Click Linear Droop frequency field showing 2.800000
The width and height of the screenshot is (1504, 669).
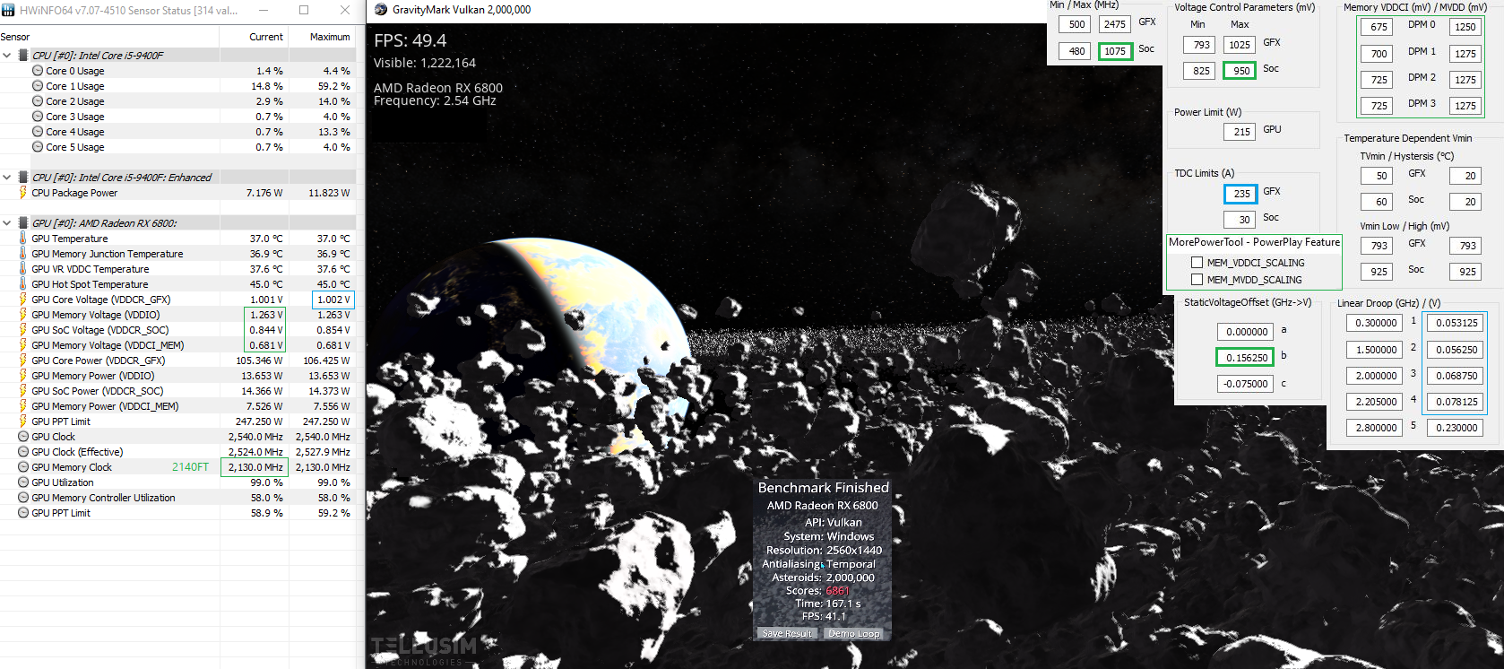(1375, 428)
